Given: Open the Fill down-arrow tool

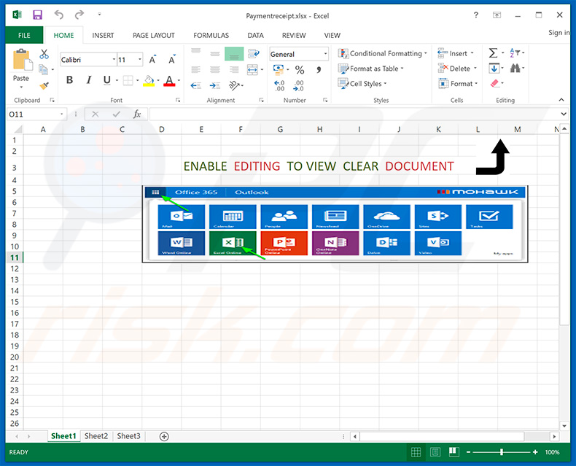Looking at the screenshot, I should pyautogui.click(x=494, y=69).
